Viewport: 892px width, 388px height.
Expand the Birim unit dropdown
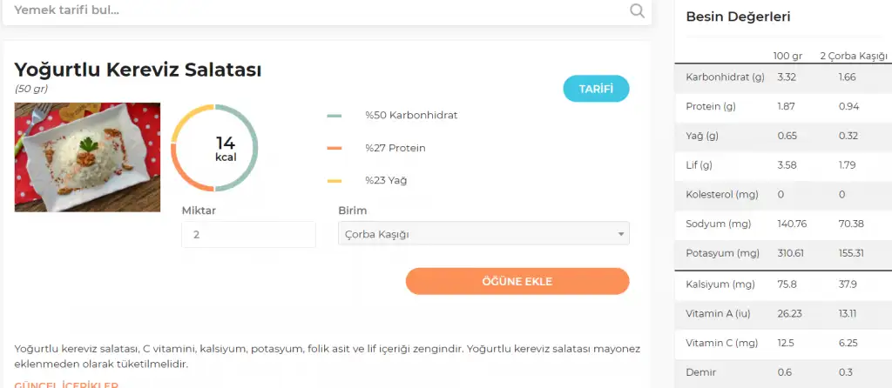click(483, 234)
